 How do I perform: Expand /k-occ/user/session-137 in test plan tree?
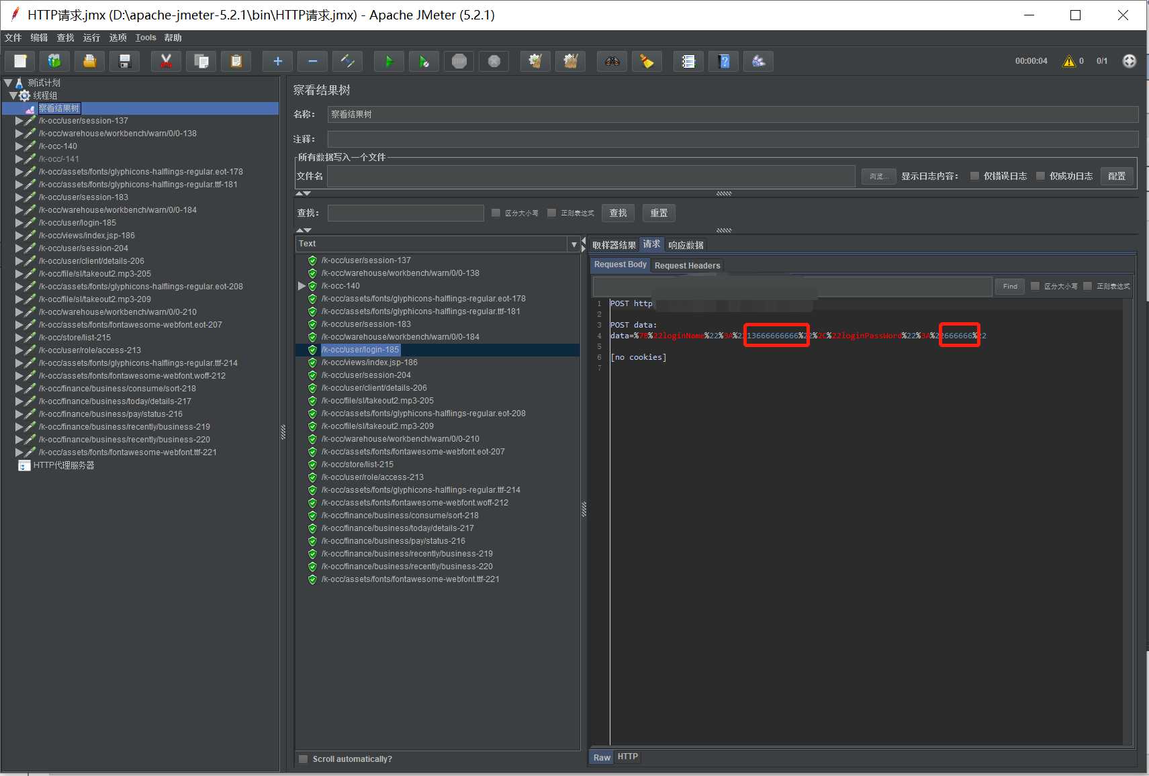click(19, 121)
